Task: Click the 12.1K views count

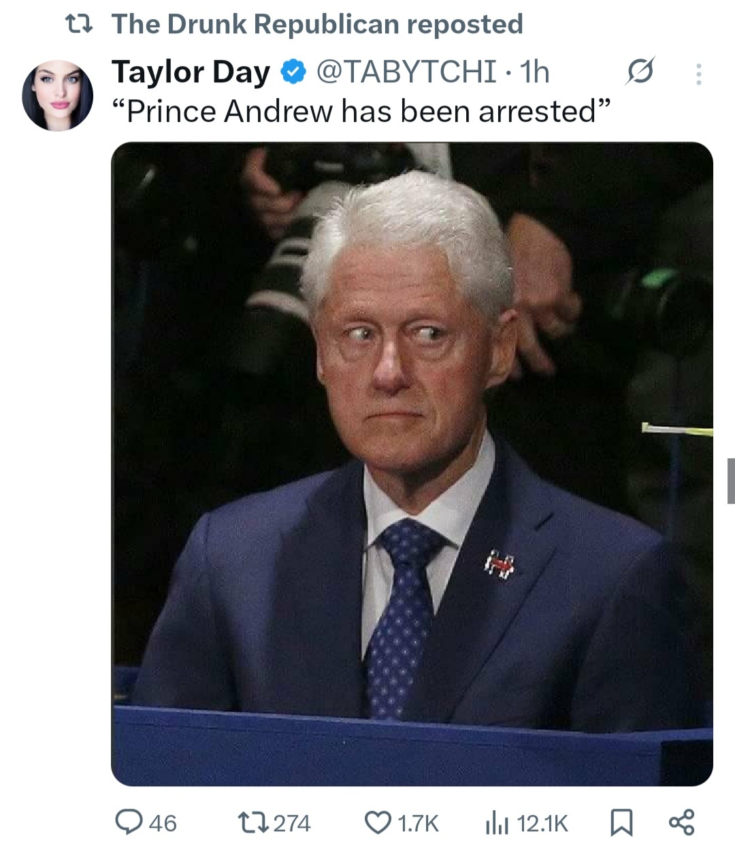Action: coord(542,823)
